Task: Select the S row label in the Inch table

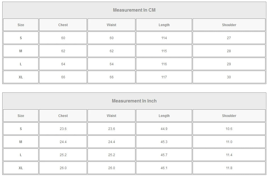Action: click(21, 129)
